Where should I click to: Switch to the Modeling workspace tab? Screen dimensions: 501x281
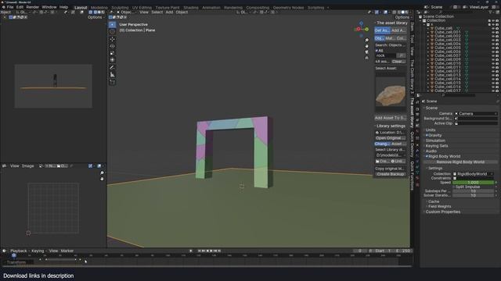(99, 8)
